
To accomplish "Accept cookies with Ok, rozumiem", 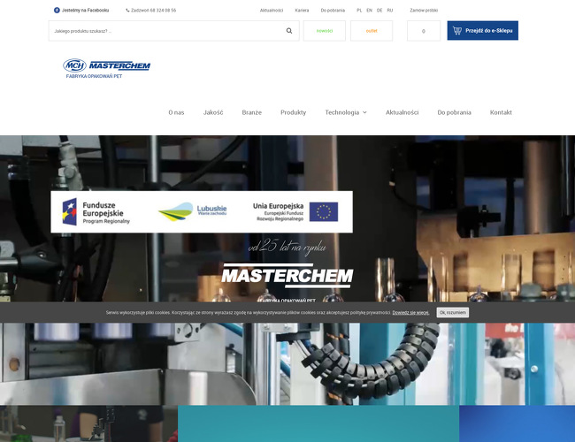I will pyautogui.click(x=453, y=313).
